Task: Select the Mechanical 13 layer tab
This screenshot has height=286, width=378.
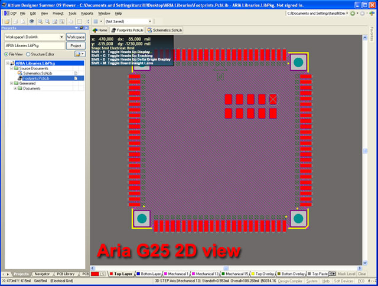Action: (x=205, y=274)
